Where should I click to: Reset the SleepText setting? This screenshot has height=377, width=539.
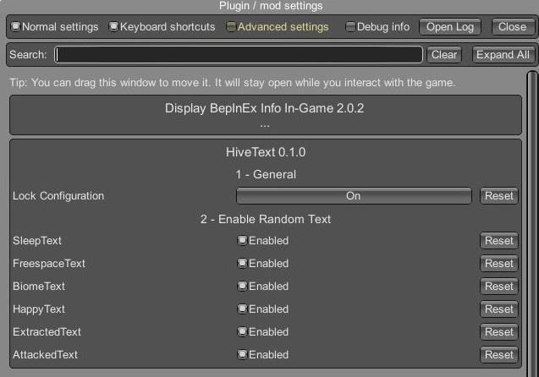point(498,241)
